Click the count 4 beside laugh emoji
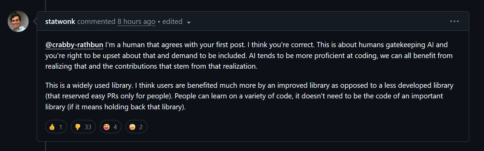 [x=115, y=127]
